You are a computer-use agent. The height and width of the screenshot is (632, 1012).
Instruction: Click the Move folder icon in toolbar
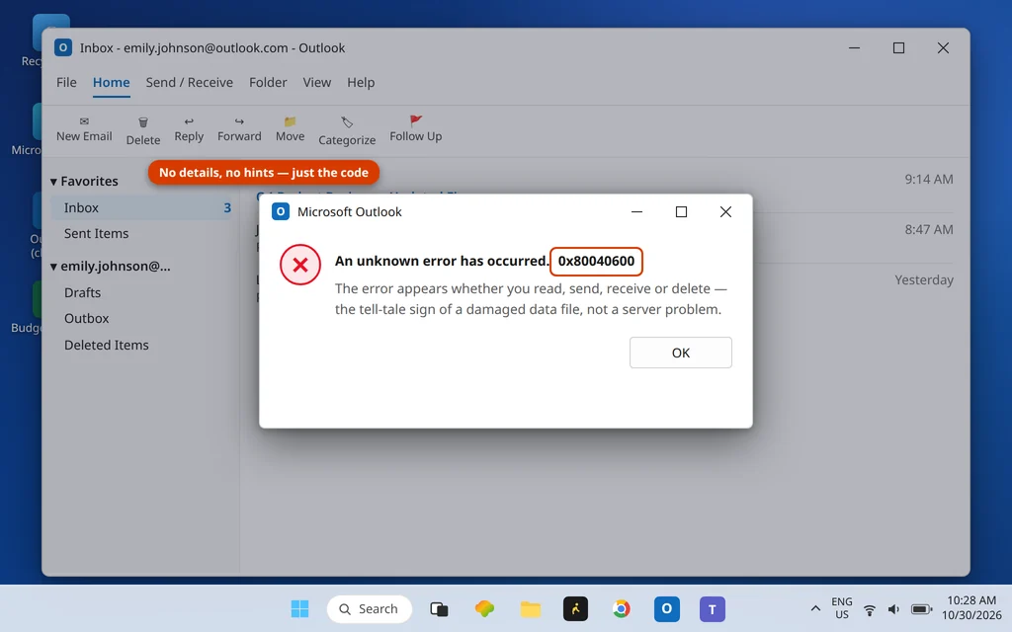coord(290,121)
